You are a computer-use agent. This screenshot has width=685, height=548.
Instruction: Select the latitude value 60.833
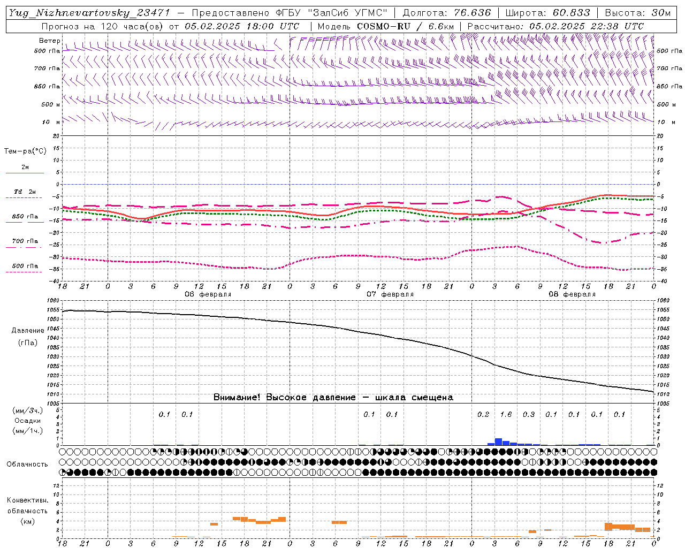(x=571, y=13)
